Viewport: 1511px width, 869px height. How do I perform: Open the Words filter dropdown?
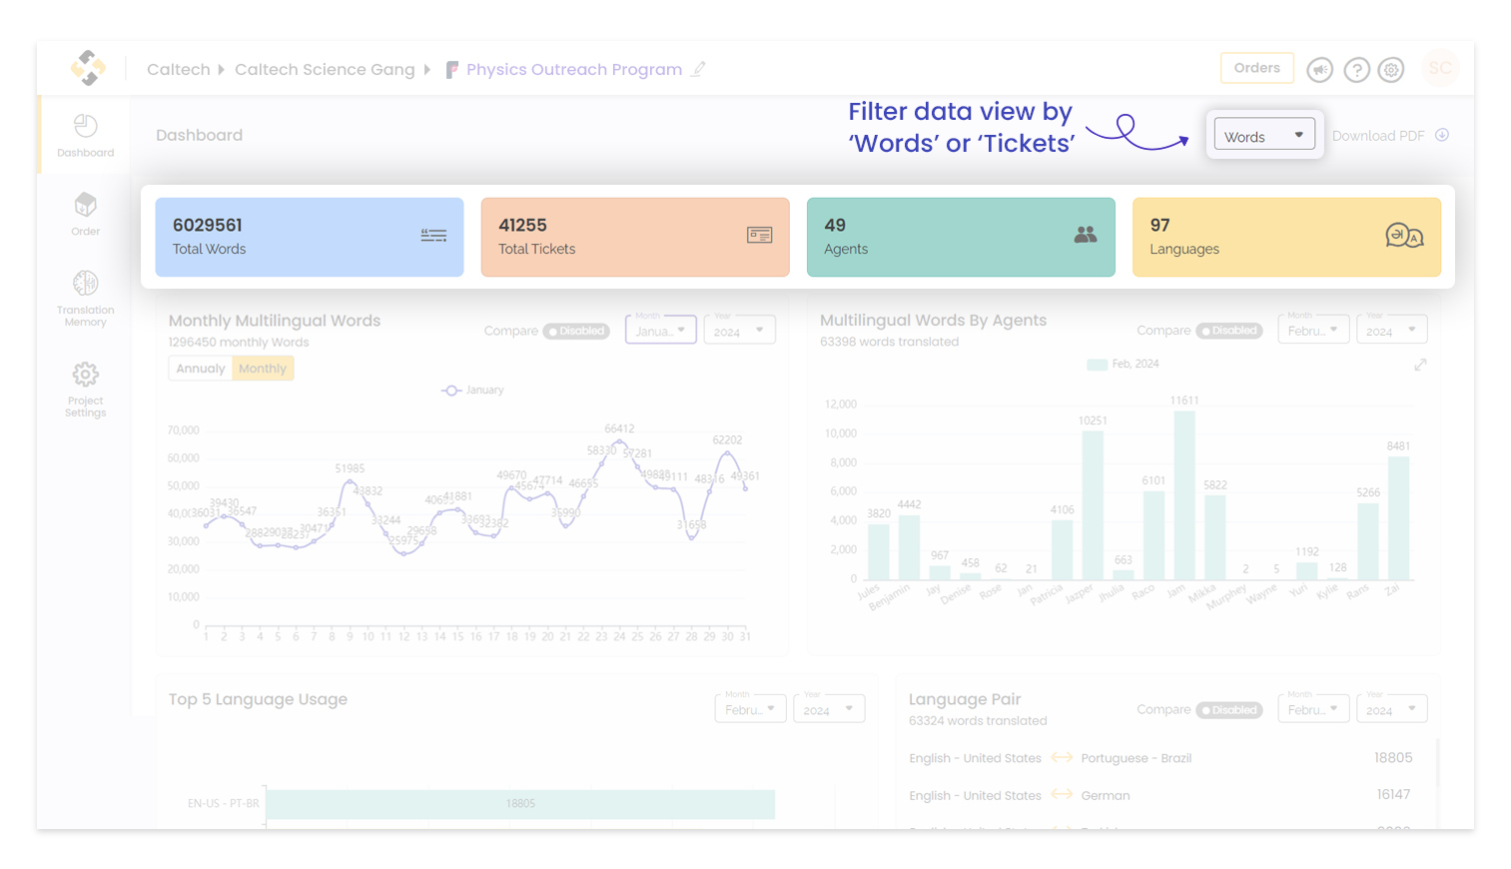pyautogui.click(x=1264, y=135)
